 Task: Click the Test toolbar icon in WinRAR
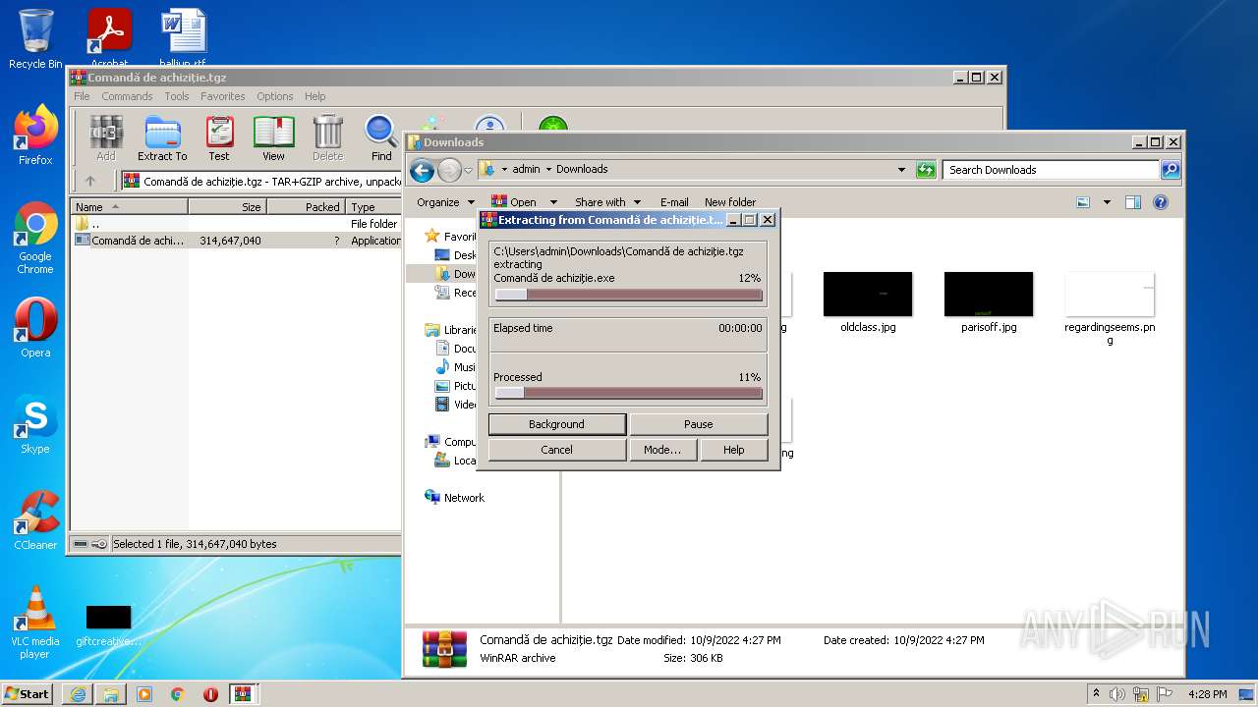pyautogui.click(x=219, y=137)
